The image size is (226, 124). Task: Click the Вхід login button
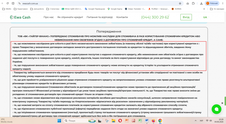coord(186,17)
